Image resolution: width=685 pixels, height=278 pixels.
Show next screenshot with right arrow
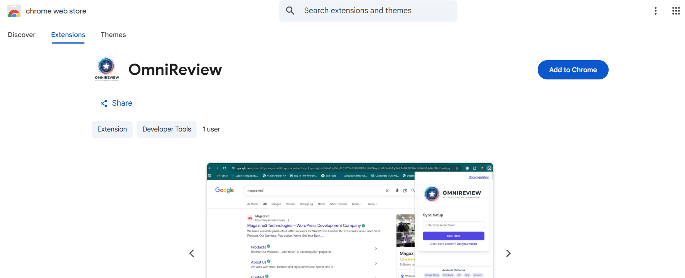(508, 253)
